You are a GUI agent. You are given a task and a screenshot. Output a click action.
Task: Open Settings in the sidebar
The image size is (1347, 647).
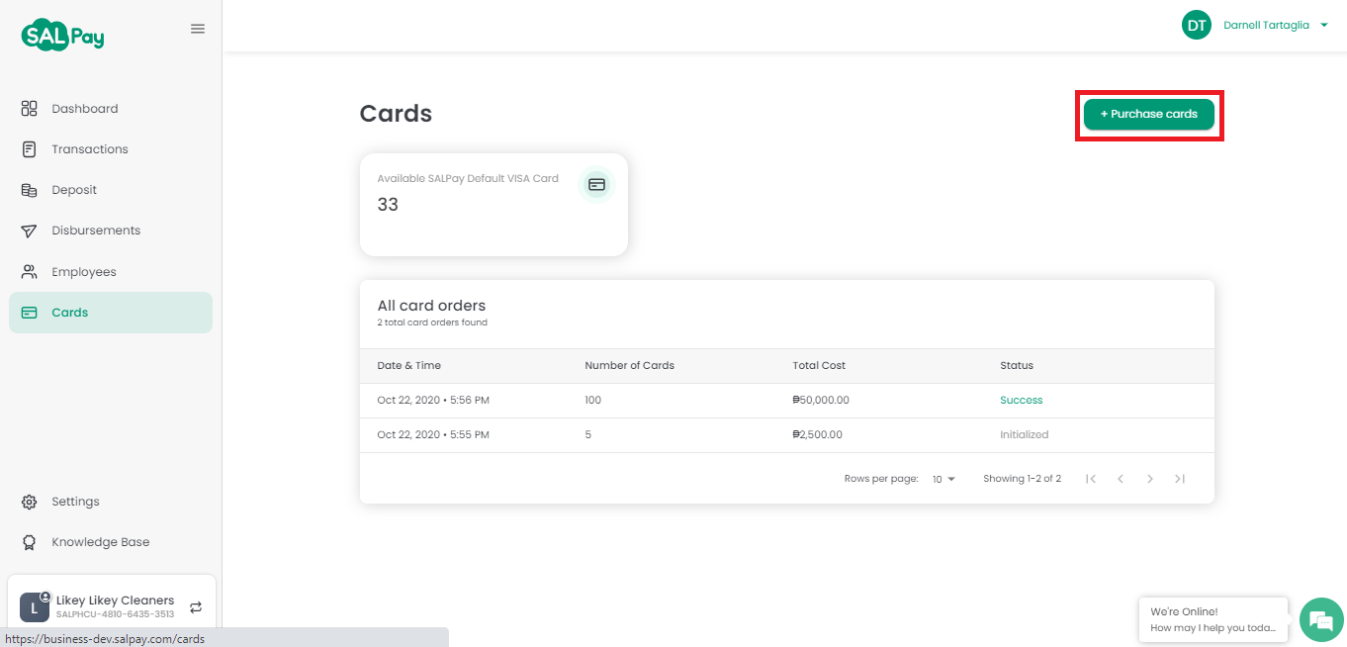tap(111, 502)
